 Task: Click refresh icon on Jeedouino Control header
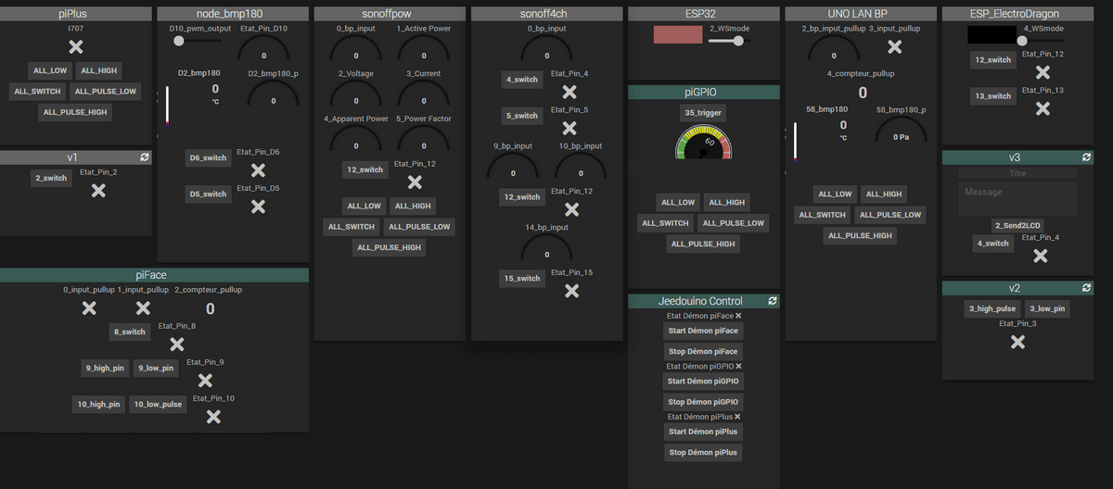click(x=773, y=301)
